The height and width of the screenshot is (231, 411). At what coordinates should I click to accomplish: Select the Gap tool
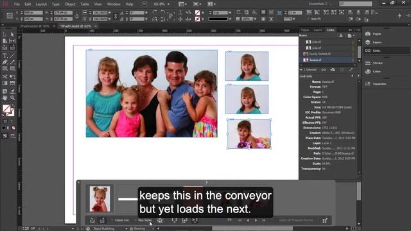12,41
